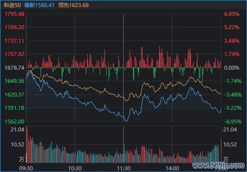Click the -6.95% percent axis label
247x172 pixels.
click(233, 121)
